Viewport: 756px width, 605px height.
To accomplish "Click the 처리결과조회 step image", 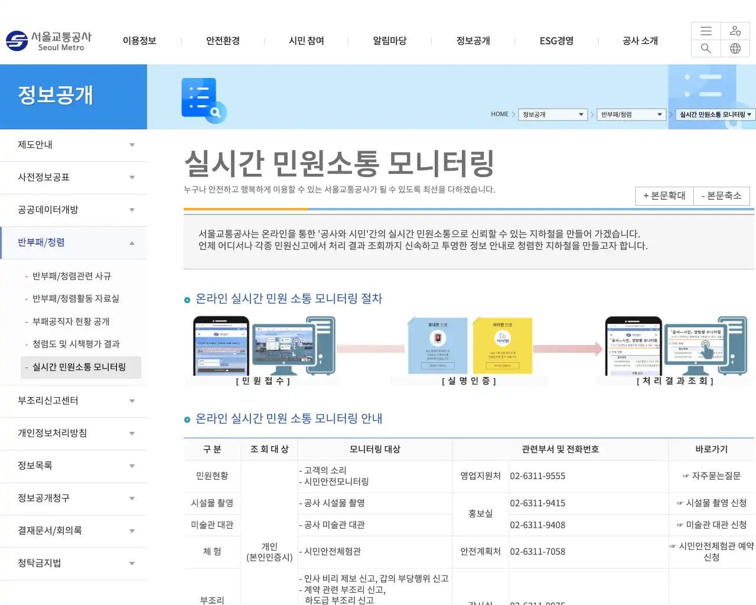I will 676,351.
